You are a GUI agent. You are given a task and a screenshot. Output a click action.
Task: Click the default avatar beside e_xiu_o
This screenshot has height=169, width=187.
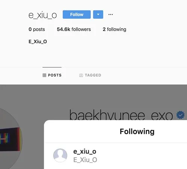pos(60,155)
